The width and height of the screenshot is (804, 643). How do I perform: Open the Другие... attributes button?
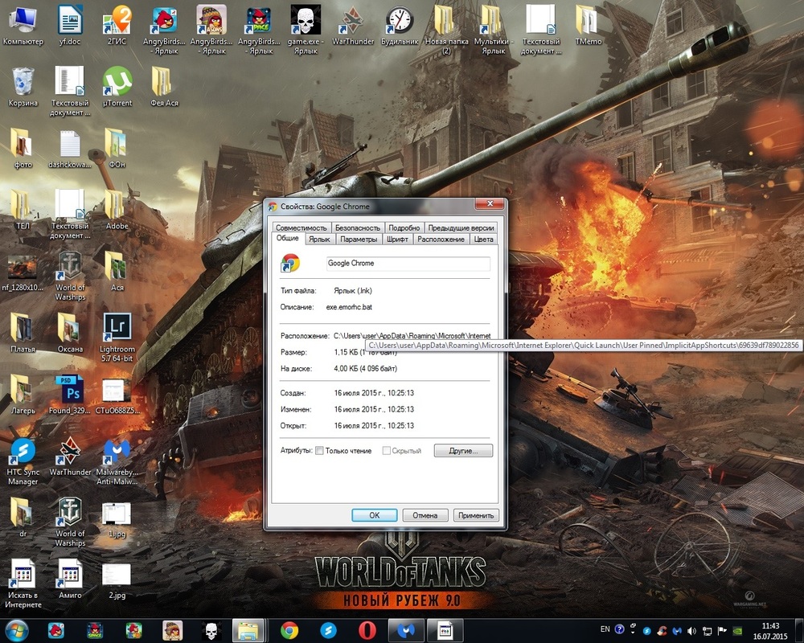pyautogui.click(x=463, y=451)
